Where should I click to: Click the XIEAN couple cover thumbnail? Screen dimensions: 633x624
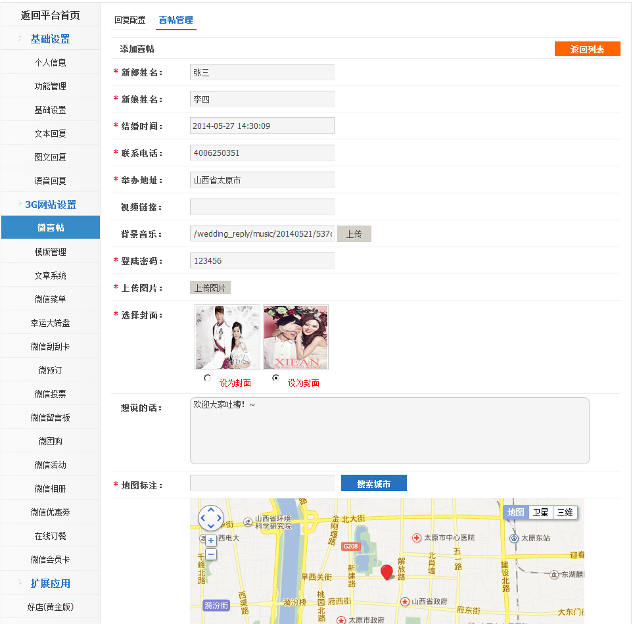(x=296, y=337)
